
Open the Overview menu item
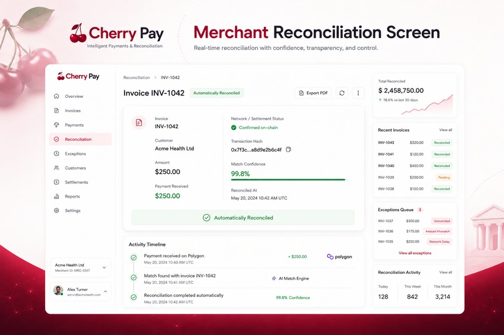click(81, 96)
